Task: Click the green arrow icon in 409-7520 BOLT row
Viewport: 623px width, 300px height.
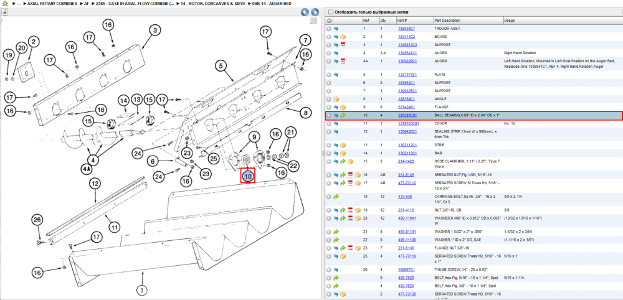Action: click(336, 278)
